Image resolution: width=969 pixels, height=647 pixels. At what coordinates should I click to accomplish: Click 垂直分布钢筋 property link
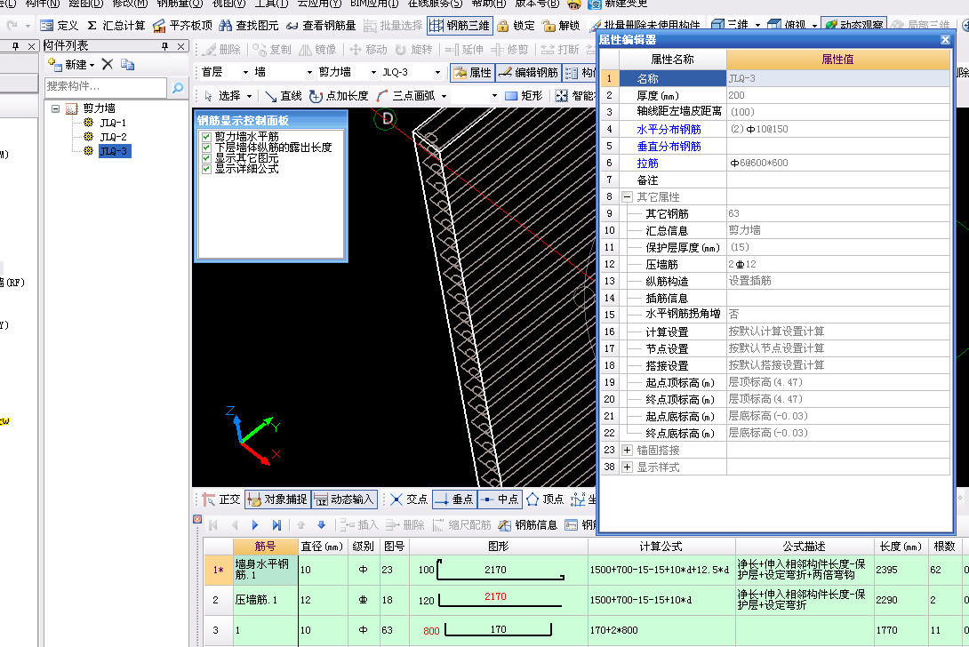coord(669,147)
